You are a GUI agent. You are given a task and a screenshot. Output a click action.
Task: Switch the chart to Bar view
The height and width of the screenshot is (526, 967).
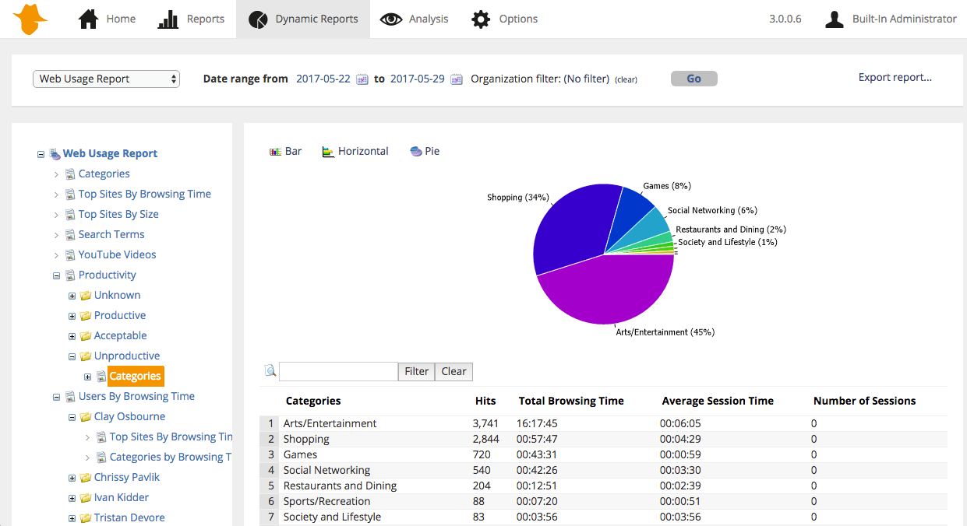(285, 151)
